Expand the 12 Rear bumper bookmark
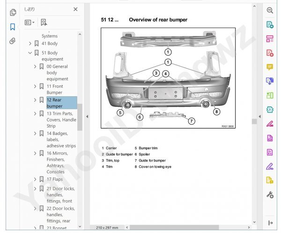The height and width of the screenshot is (233, 281). pyautogui.click(x=35, y=100)
